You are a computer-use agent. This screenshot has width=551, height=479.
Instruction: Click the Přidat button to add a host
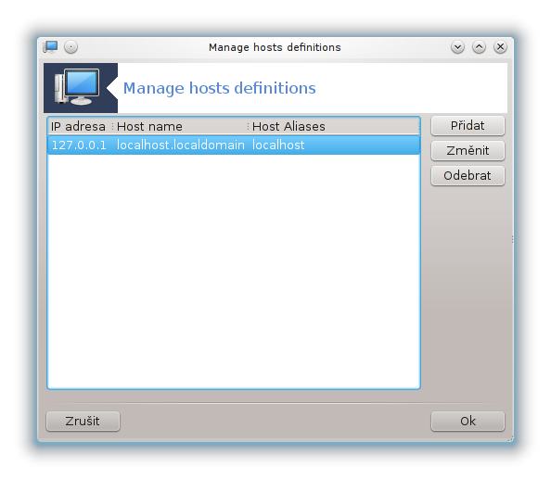pyautogui.click(x=468, y=126)
